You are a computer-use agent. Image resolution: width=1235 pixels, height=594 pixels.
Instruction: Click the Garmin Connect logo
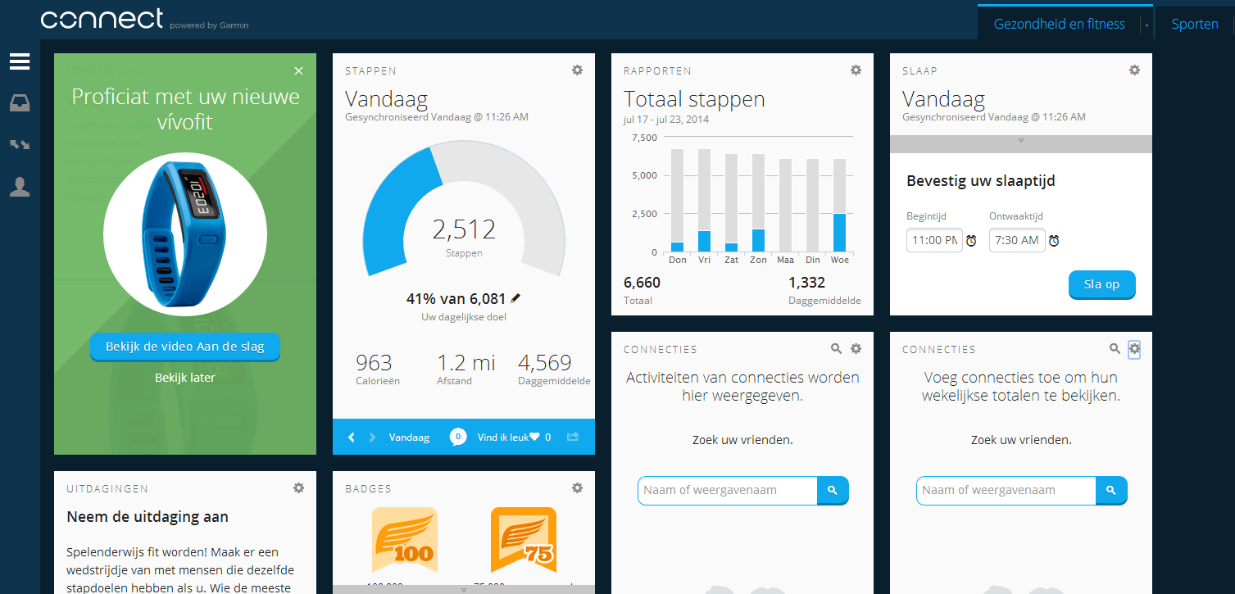(102, 20)
